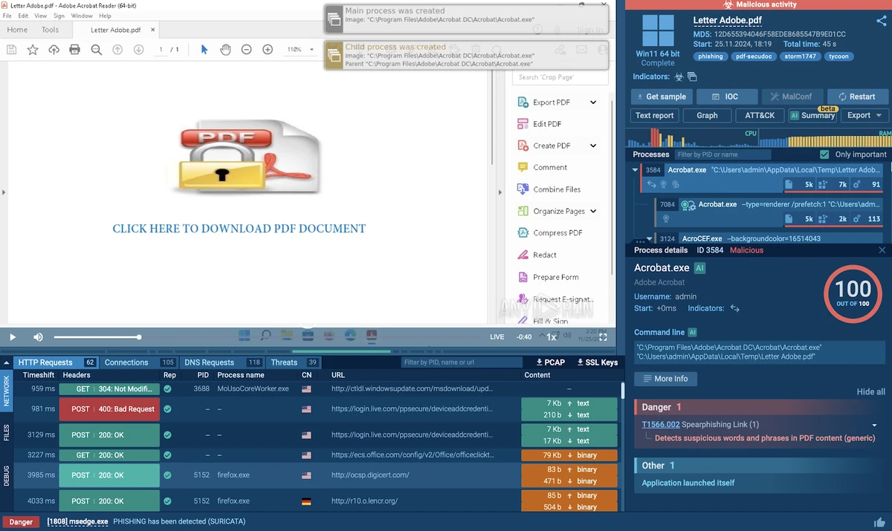This screenshot has width=892, height=531.
Task: Toggle the Only important checkbox
Action: [824, 154]
